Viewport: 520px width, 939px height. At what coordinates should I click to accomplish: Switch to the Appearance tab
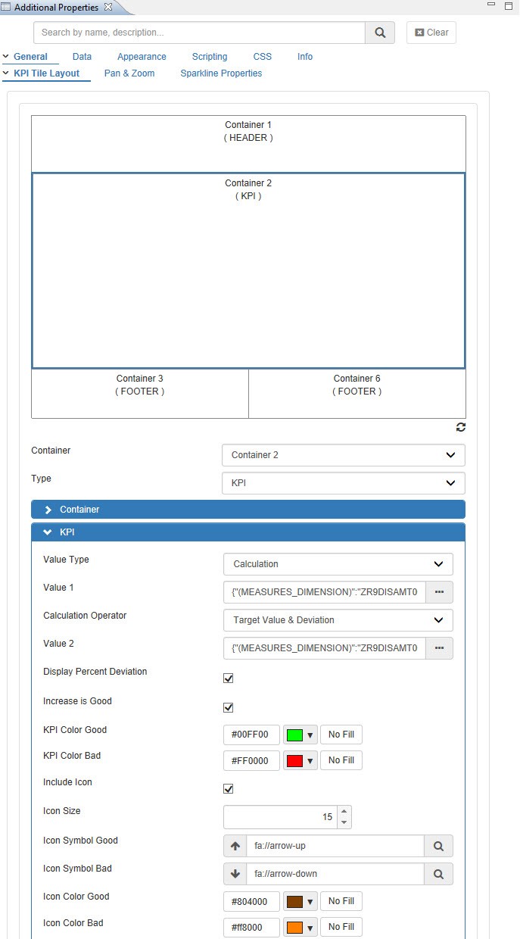click(x=142, y=57)
